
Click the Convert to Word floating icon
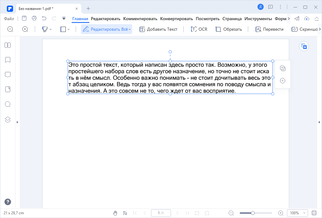(x=304, y=46)
